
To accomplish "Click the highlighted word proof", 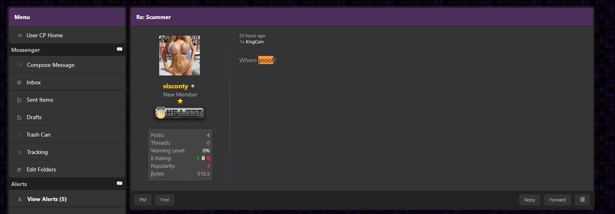I will [266, 60].
